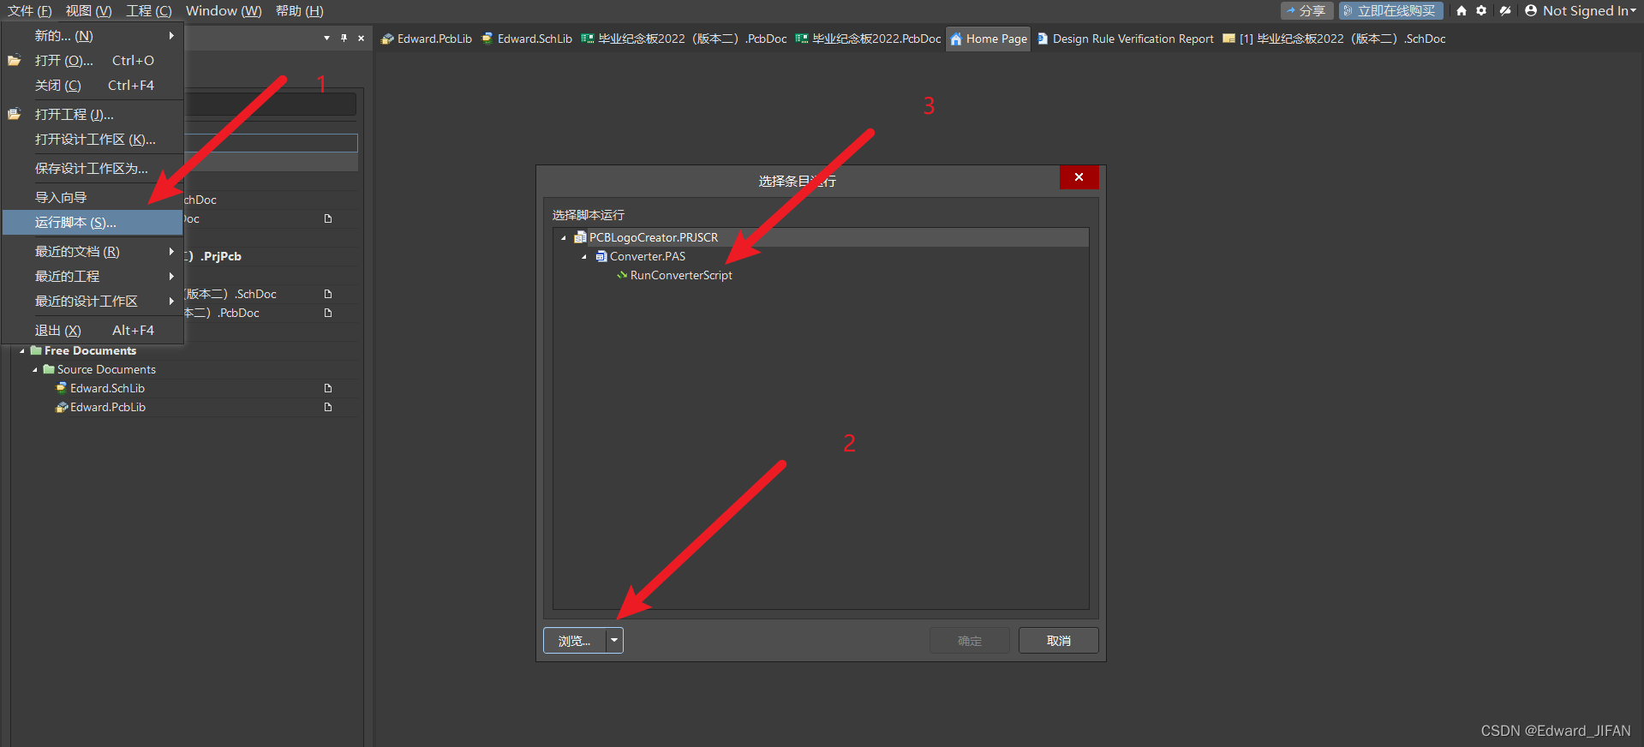
Task: Click status icon beside (版本二）.SchDoc row
Action: point(327,294)
